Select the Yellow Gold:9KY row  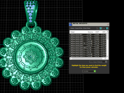point(88,35)
